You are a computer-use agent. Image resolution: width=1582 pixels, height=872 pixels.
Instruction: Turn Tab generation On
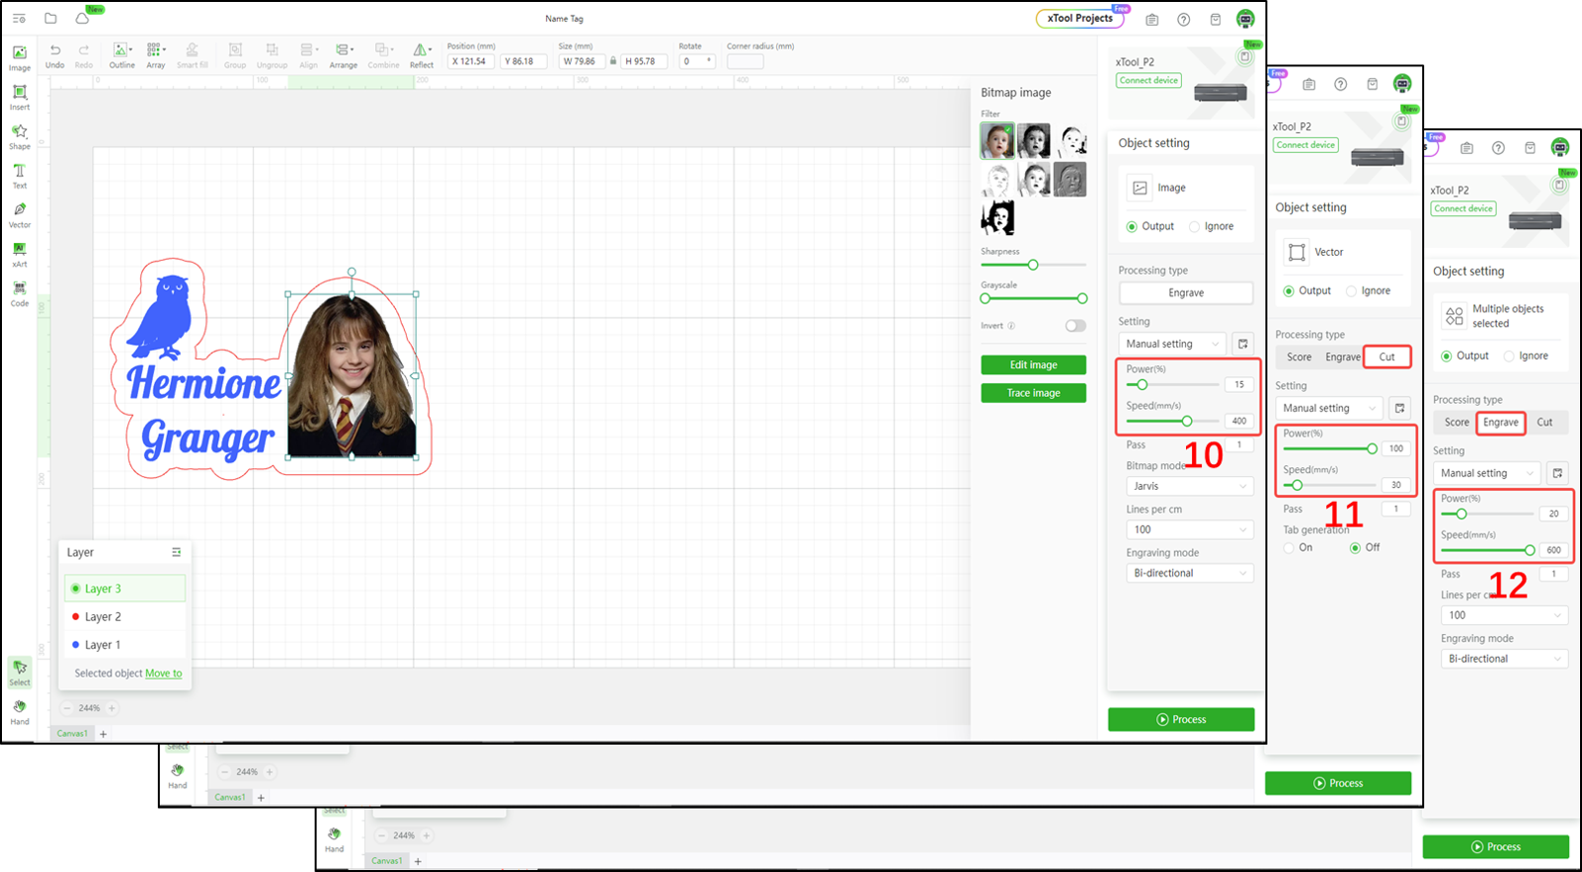pos(1289,547)
